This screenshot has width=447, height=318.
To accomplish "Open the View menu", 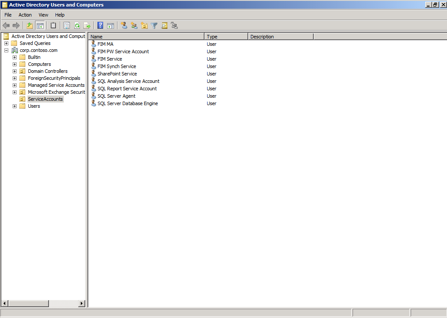I will [x=43, y=15].
